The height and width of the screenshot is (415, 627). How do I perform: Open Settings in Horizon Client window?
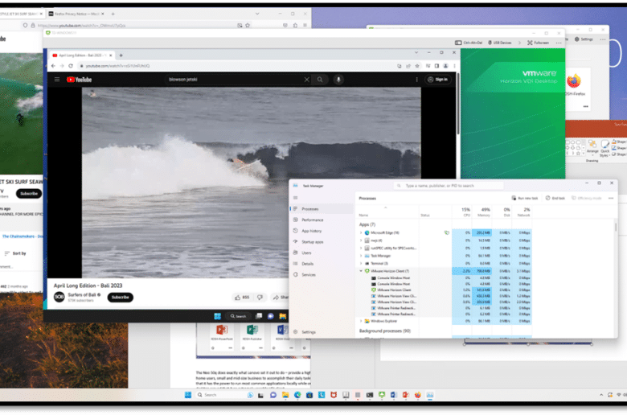(x=584, y=39)
